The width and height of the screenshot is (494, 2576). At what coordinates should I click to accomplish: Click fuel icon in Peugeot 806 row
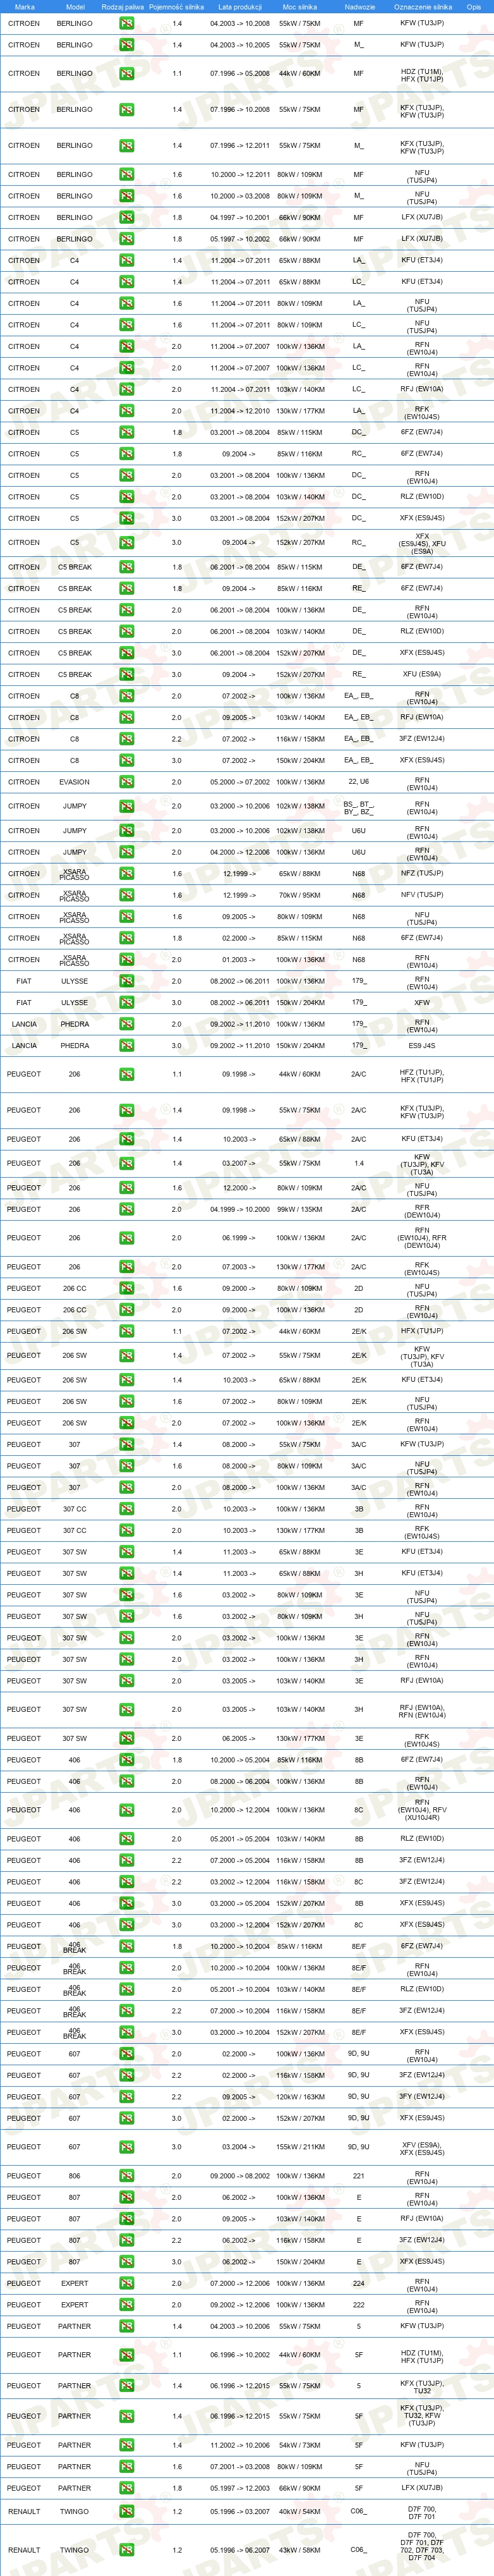(126, 2176)
